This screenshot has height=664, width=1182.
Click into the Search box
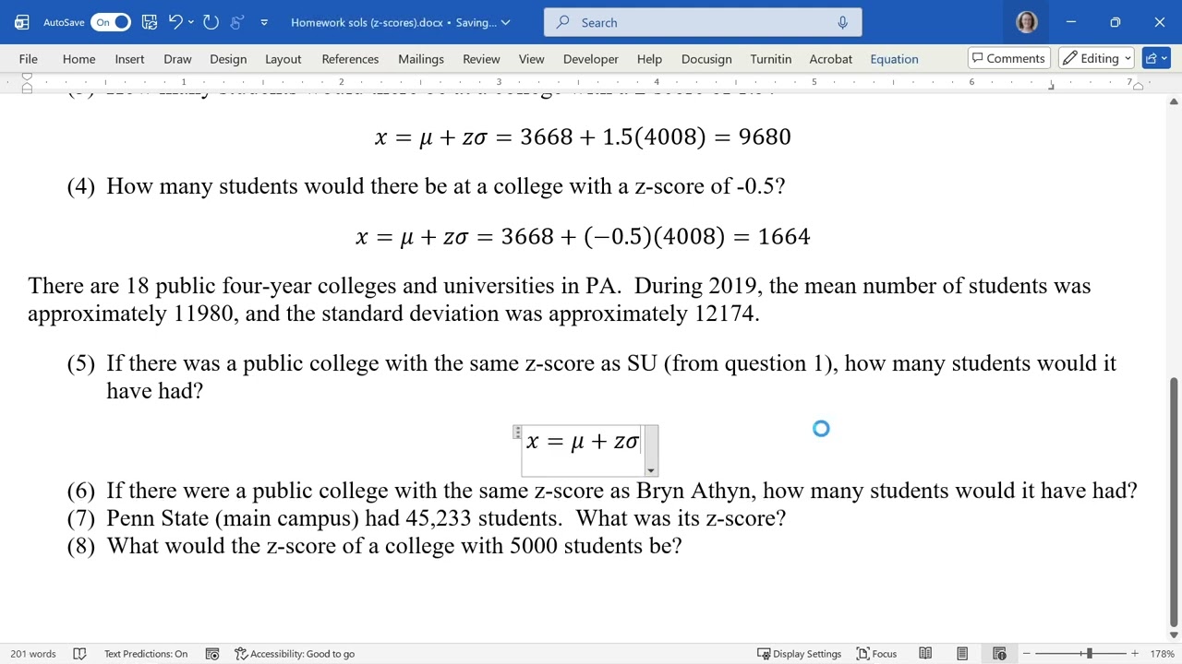coord(703,22)
